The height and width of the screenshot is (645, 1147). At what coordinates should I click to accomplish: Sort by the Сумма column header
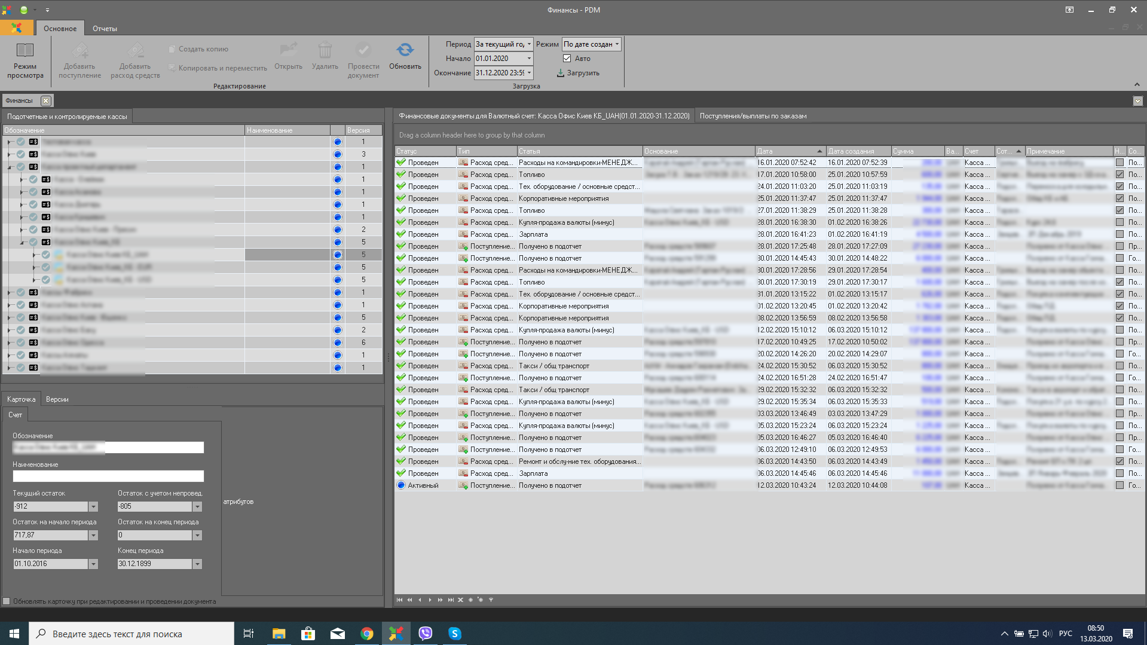click(x=917, y=151)
